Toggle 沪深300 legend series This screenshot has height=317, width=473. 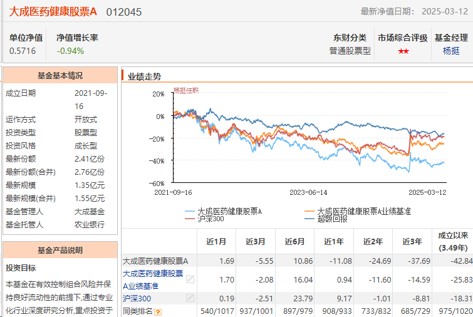click(204, 219)
